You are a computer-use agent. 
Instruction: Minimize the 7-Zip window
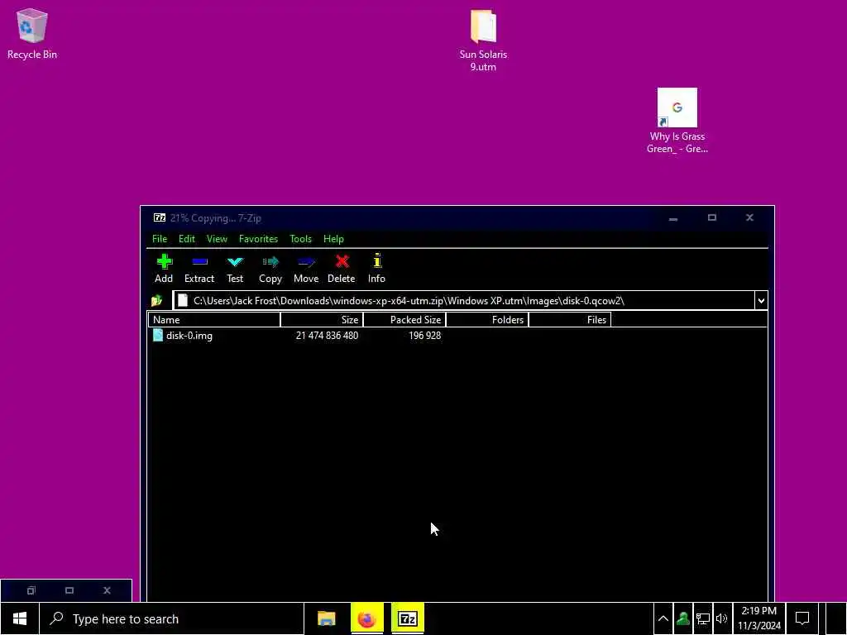pos(673,217)
